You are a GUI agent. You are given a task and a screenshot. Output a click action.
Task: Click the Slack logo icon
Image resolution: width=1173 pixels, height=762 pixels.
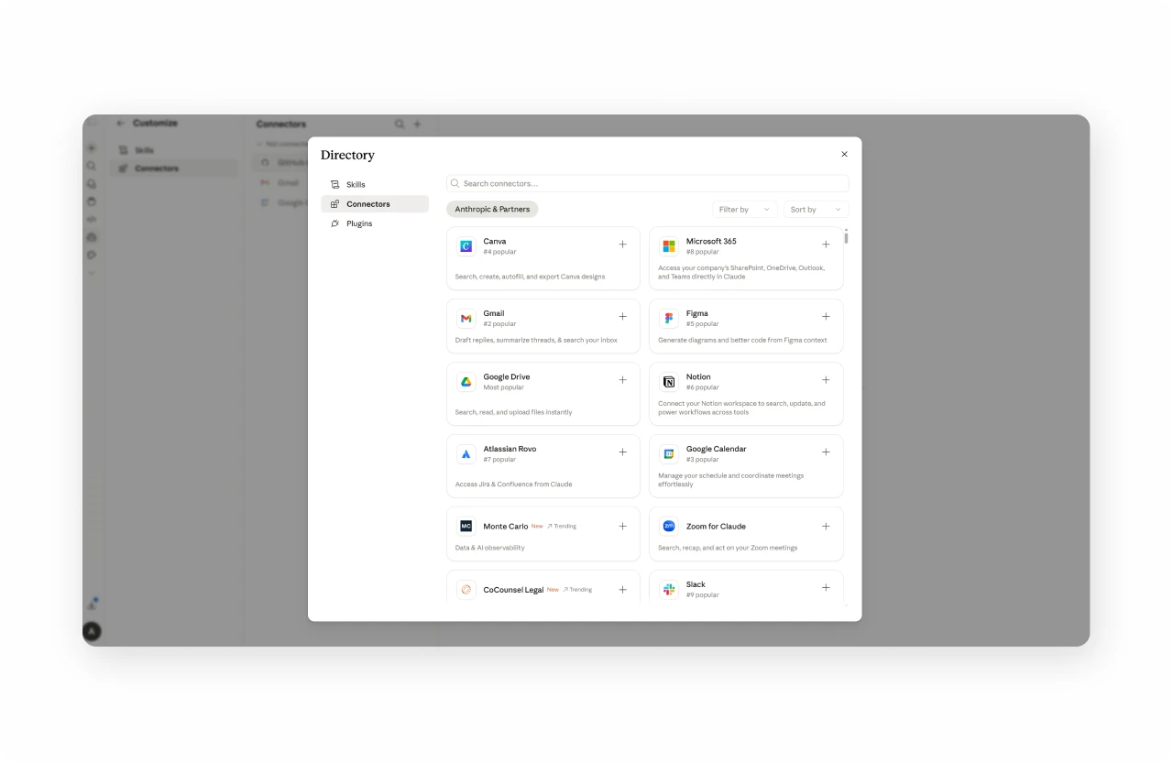click(669, 589)
